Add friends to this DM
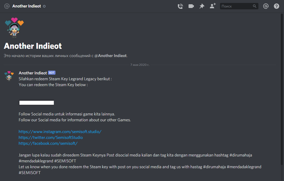The width and height of the screenshot is (284, 181). pos(213,6)
